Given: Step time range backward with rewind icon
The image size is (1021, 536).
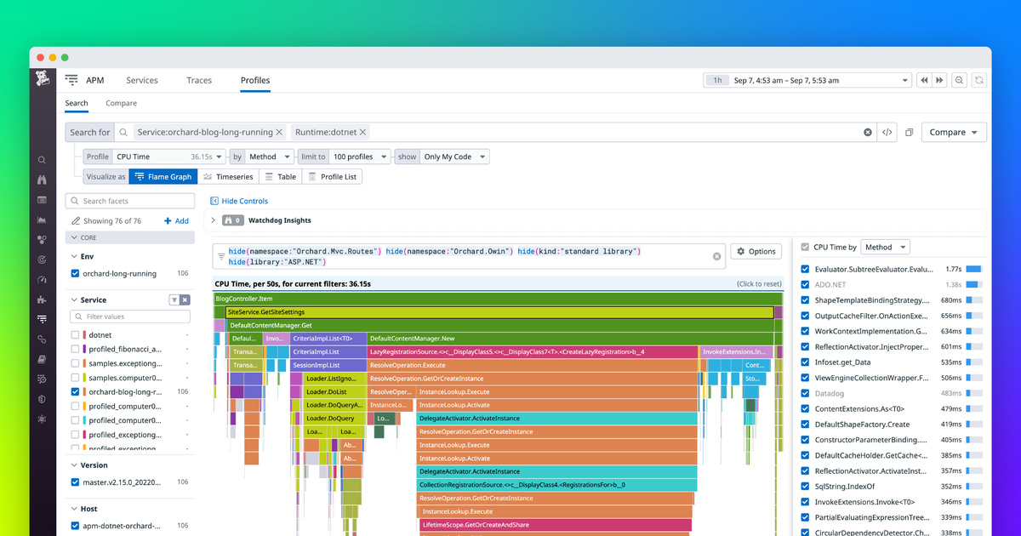Looking at the screenshot, I should (924, 80).
